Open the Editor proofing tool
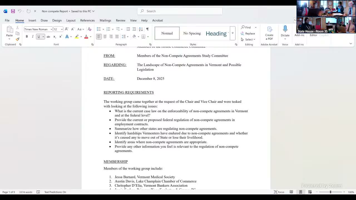This screenshot has height=200, width=356. click(313, 35)
